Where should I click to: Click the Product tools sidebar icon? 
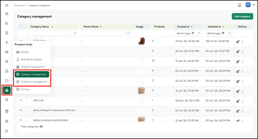[x=7, y=90]
